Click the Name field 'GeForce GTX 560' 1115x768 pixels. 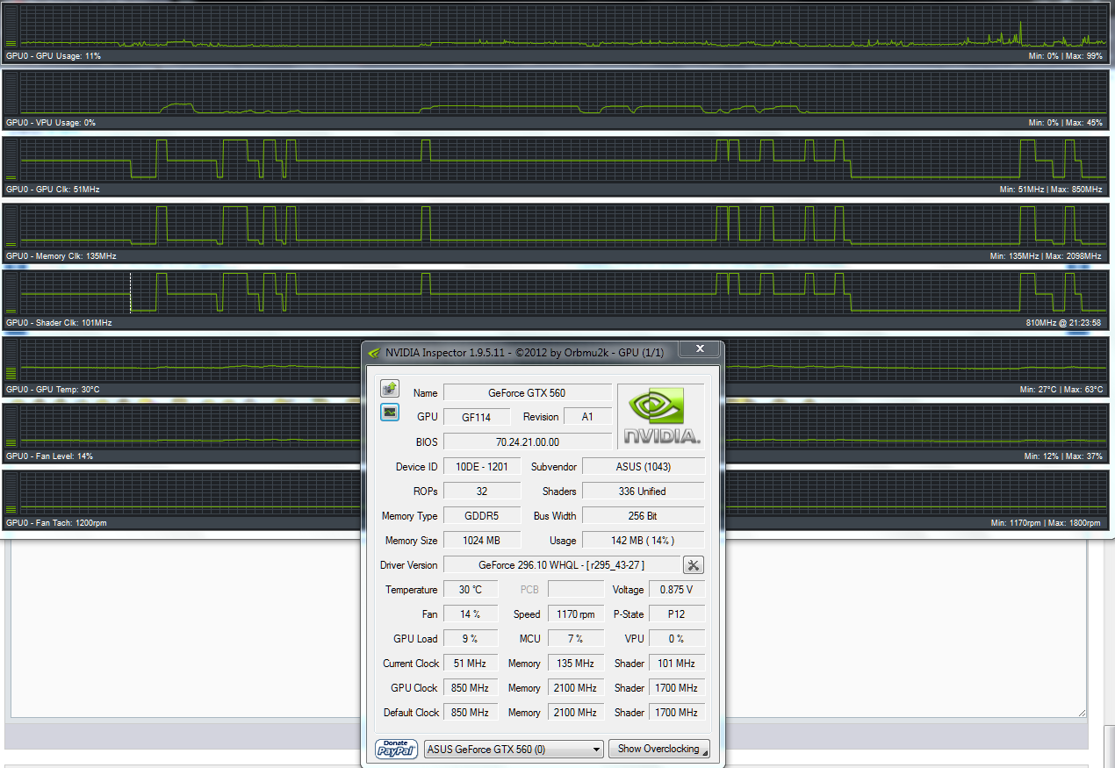point(528,392)
